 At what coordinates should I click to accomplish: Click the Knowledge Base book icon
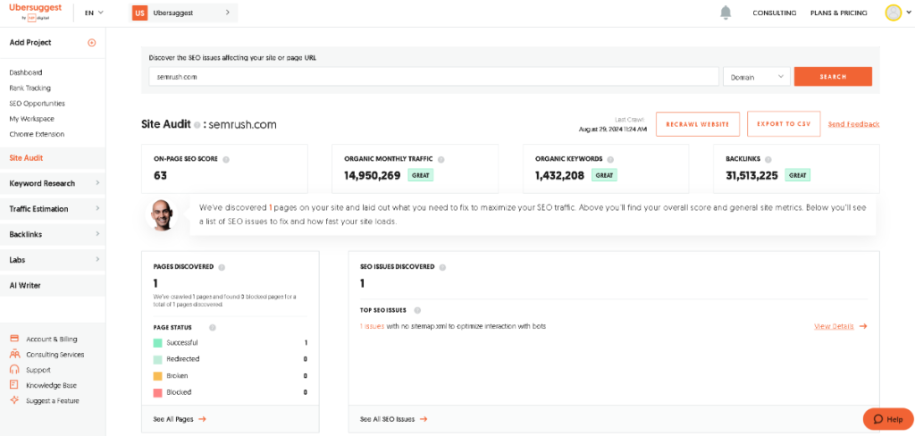14,385
